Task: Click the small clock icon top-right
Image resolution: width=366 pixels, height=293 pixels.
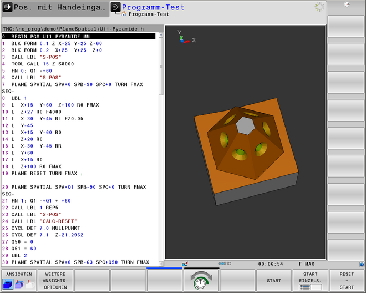Action: click(x=347, y=4)
